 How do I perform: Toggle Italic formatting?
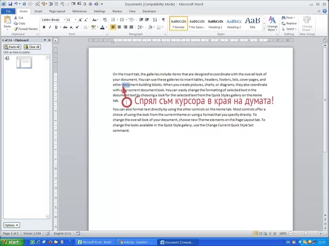point(49,27)
